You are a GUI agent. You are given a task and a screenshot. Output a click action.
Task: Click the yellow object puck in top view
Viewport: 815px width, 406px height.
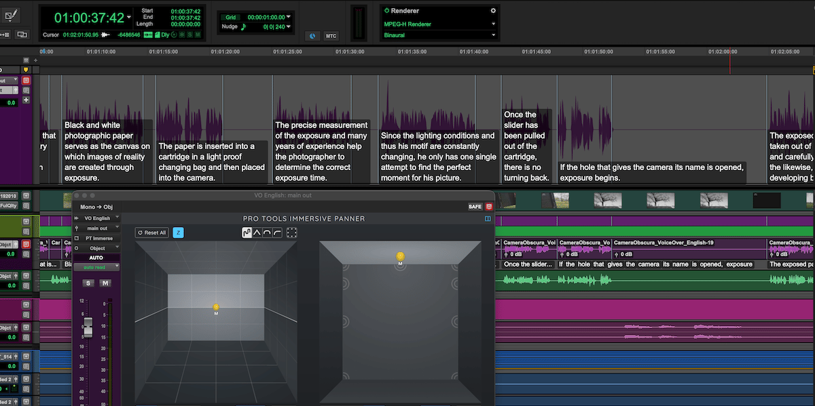coord(400,256)
